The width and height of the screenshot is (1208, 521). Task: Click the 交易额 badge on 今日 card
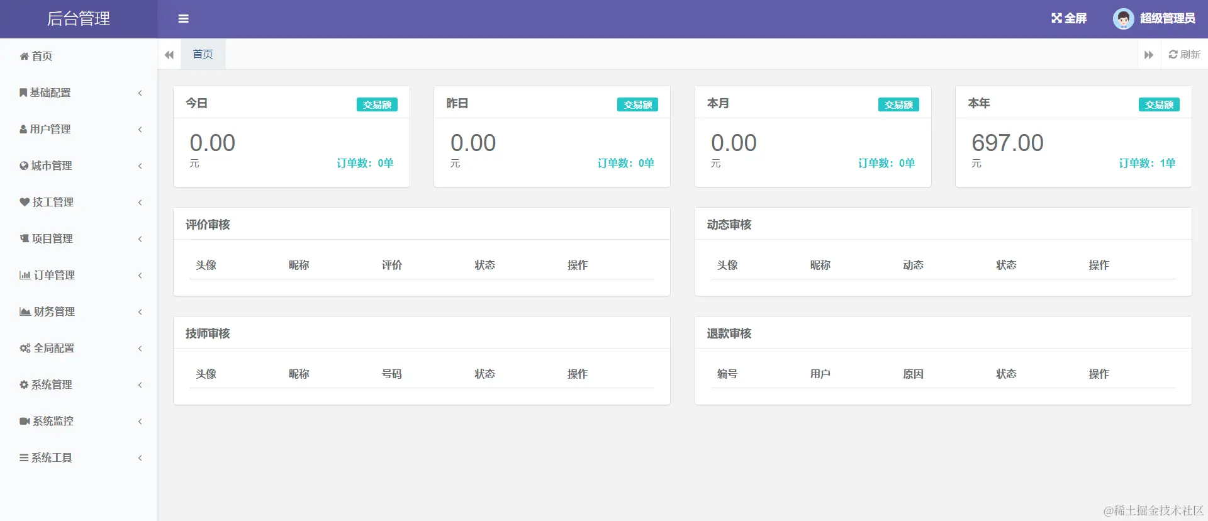click(377, 104)
